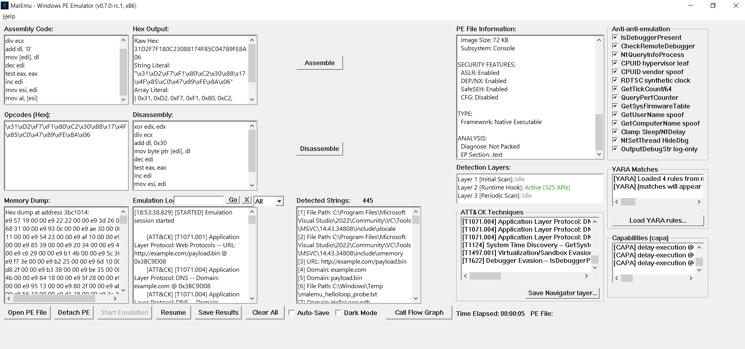Toggle Clamp Sleep/NtDelay checkbox
This screenshot has width=745, height=349.
tap(615, 132)
